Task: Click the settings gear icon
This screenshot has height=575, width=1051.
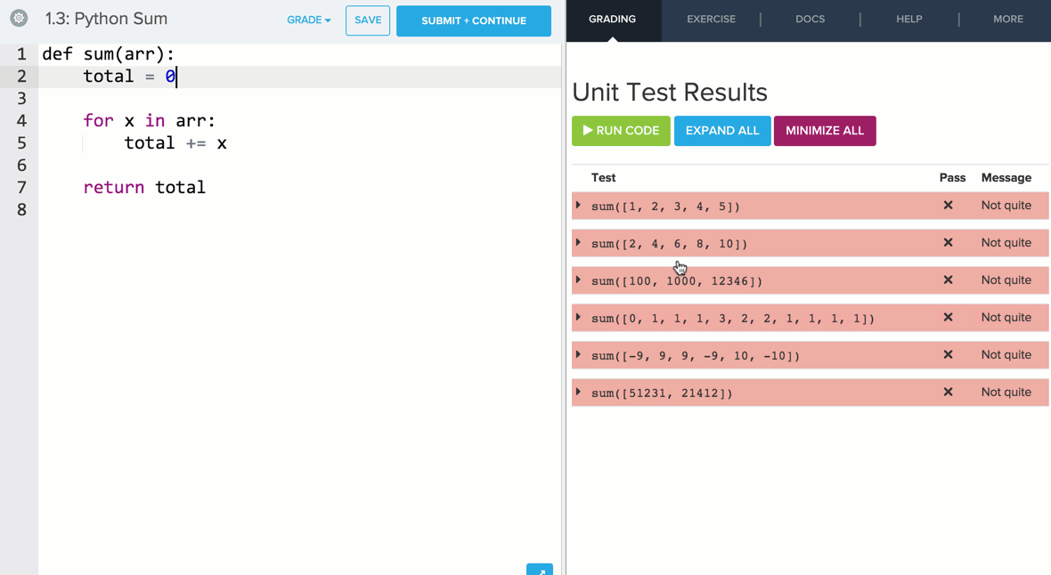Action: 19,19
